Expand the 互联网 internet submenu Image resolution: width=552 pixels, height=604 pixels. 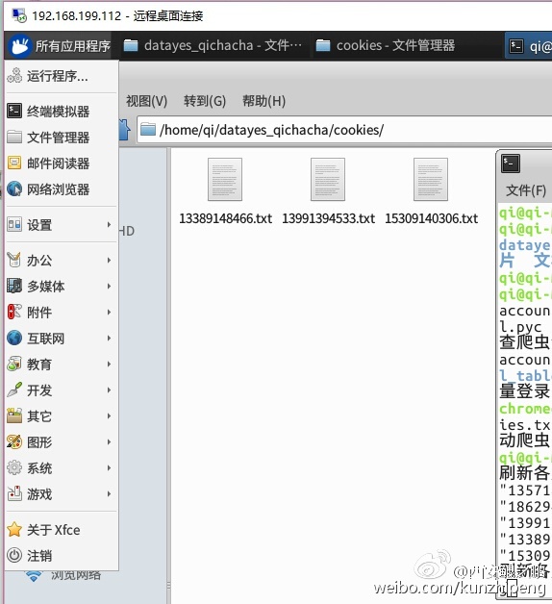coord(62,339)
